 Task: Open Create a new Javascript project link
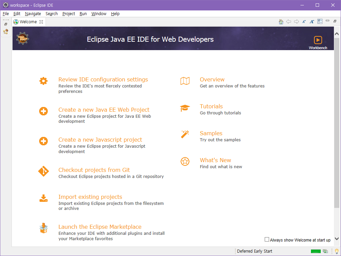[100, 140]
